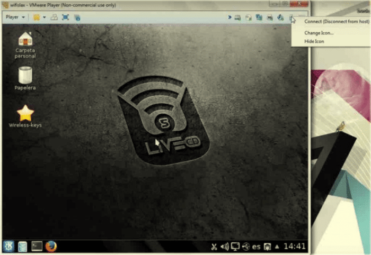This screenshot has width=371, height=255.
Task: Select Change Icon... in context menu
Action: (x=319, y=33)
